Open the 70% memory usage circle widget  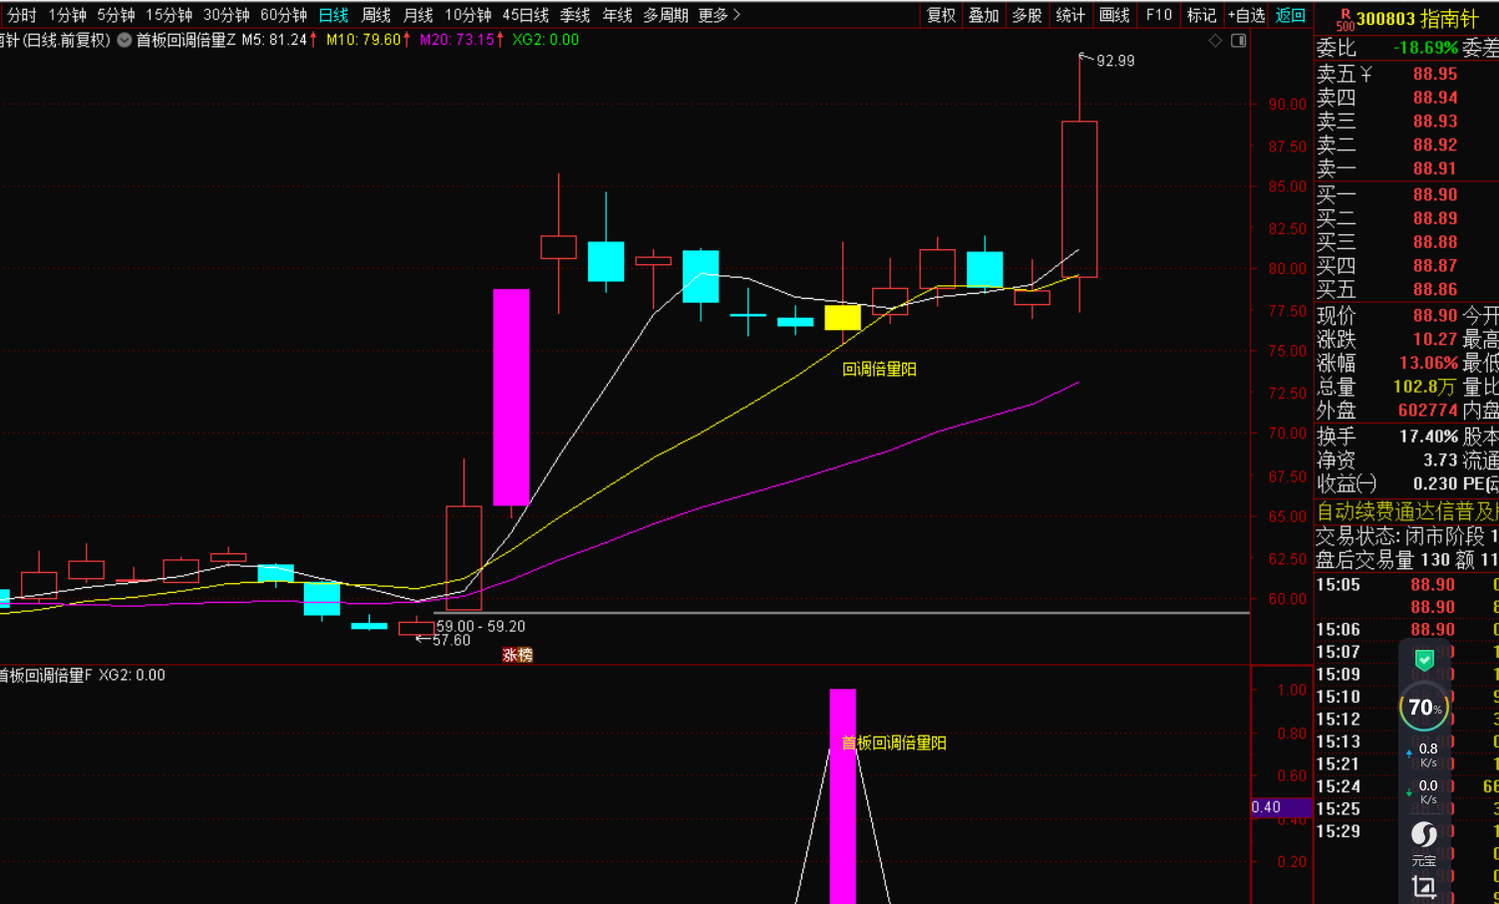[x=1424, y=708]
